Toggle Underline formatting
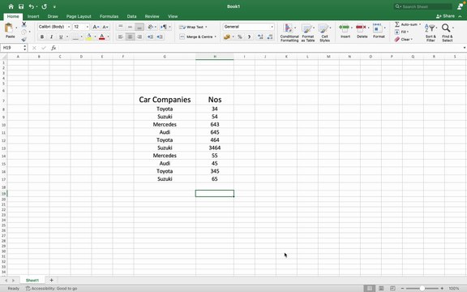This screenshot has height=292, width=467. (x=61, y=36)
